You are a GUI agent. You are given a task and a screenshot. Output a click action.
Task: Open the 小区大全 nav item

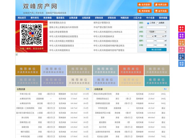pyautogui.click(x=137, y=18)
